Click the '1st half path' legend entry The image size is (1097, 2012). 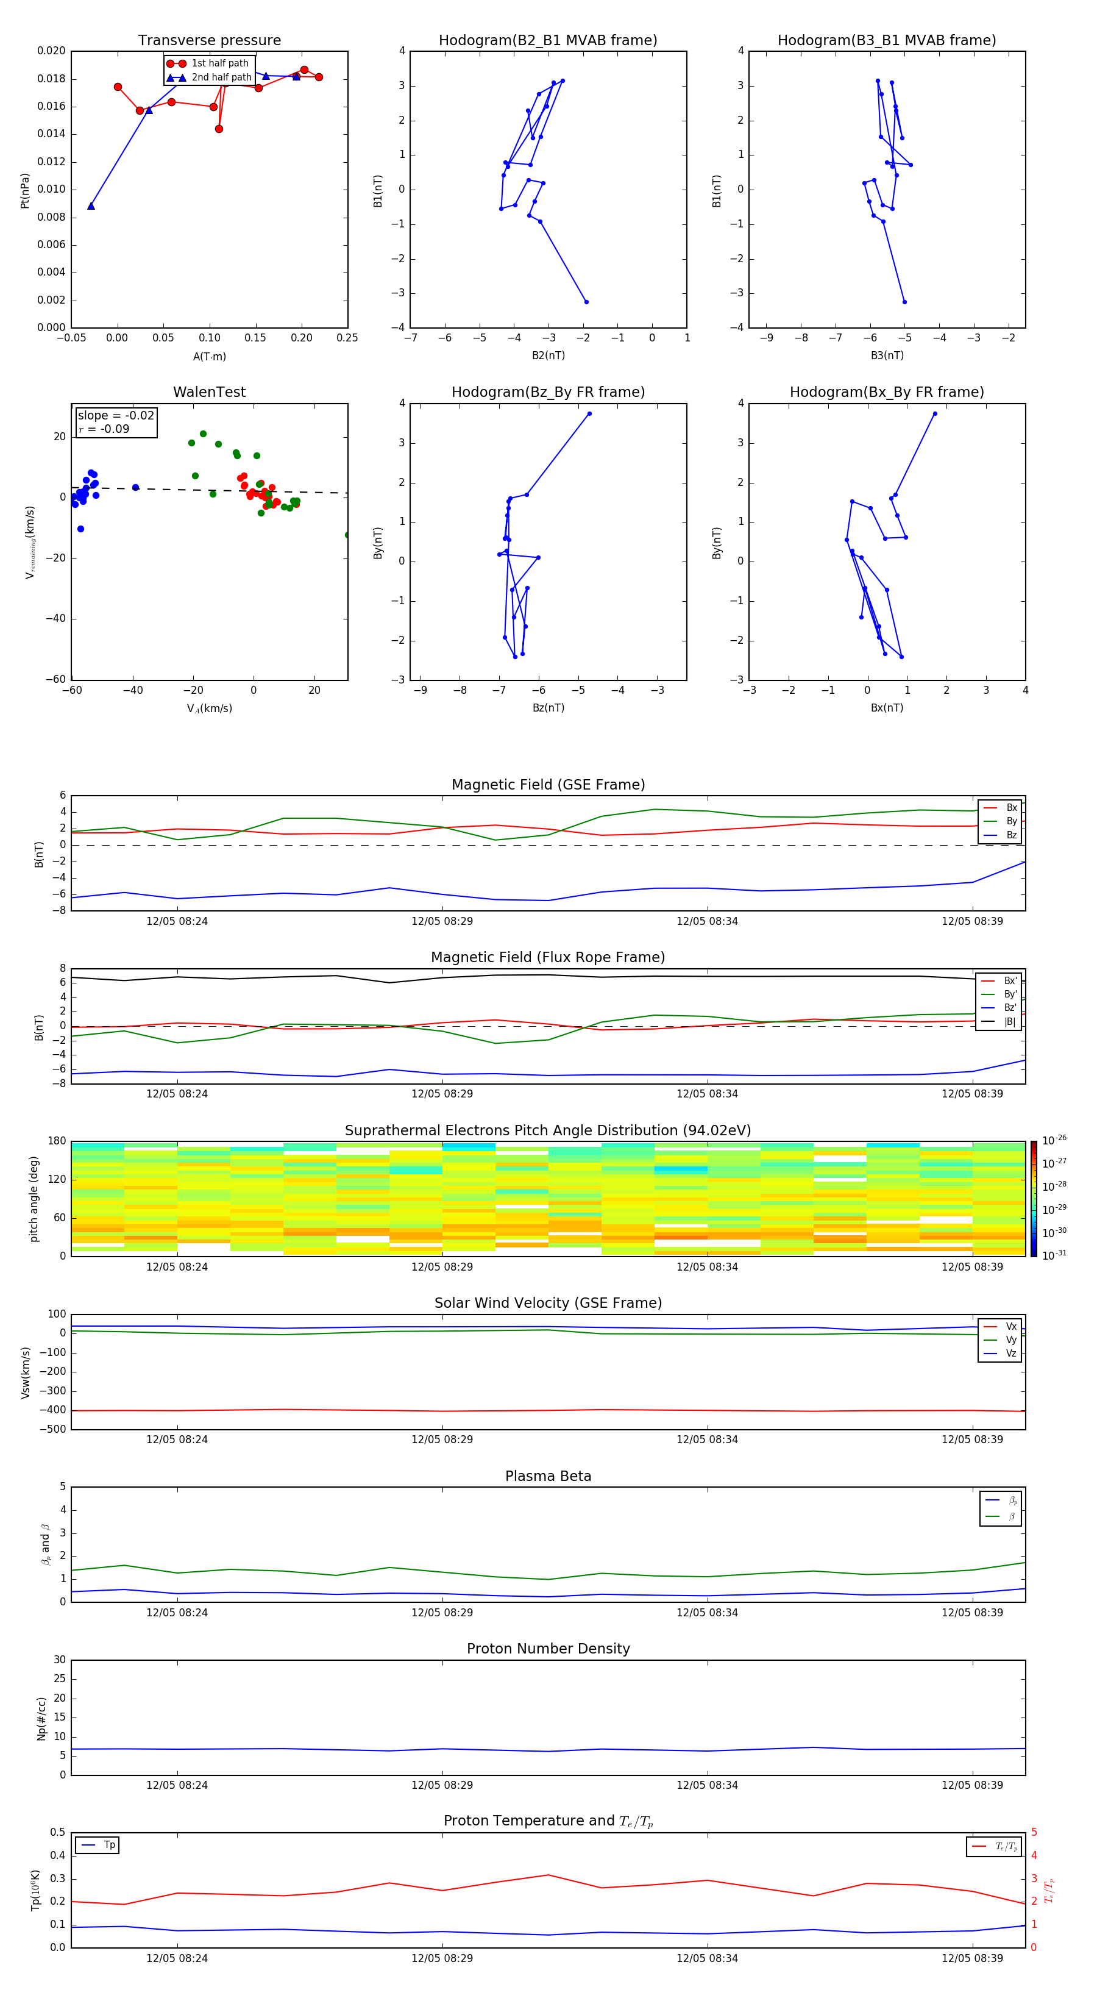(208, 63)
